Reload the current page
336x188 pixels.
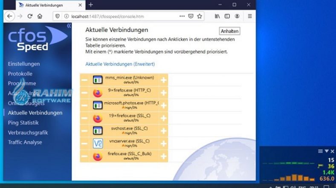(x=30, y=16)
